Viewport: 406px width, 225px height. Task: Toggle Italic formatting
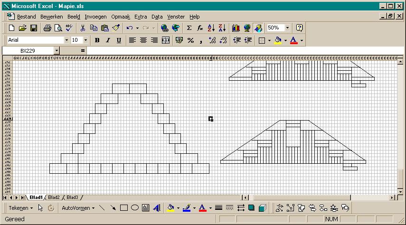[108, 40]
